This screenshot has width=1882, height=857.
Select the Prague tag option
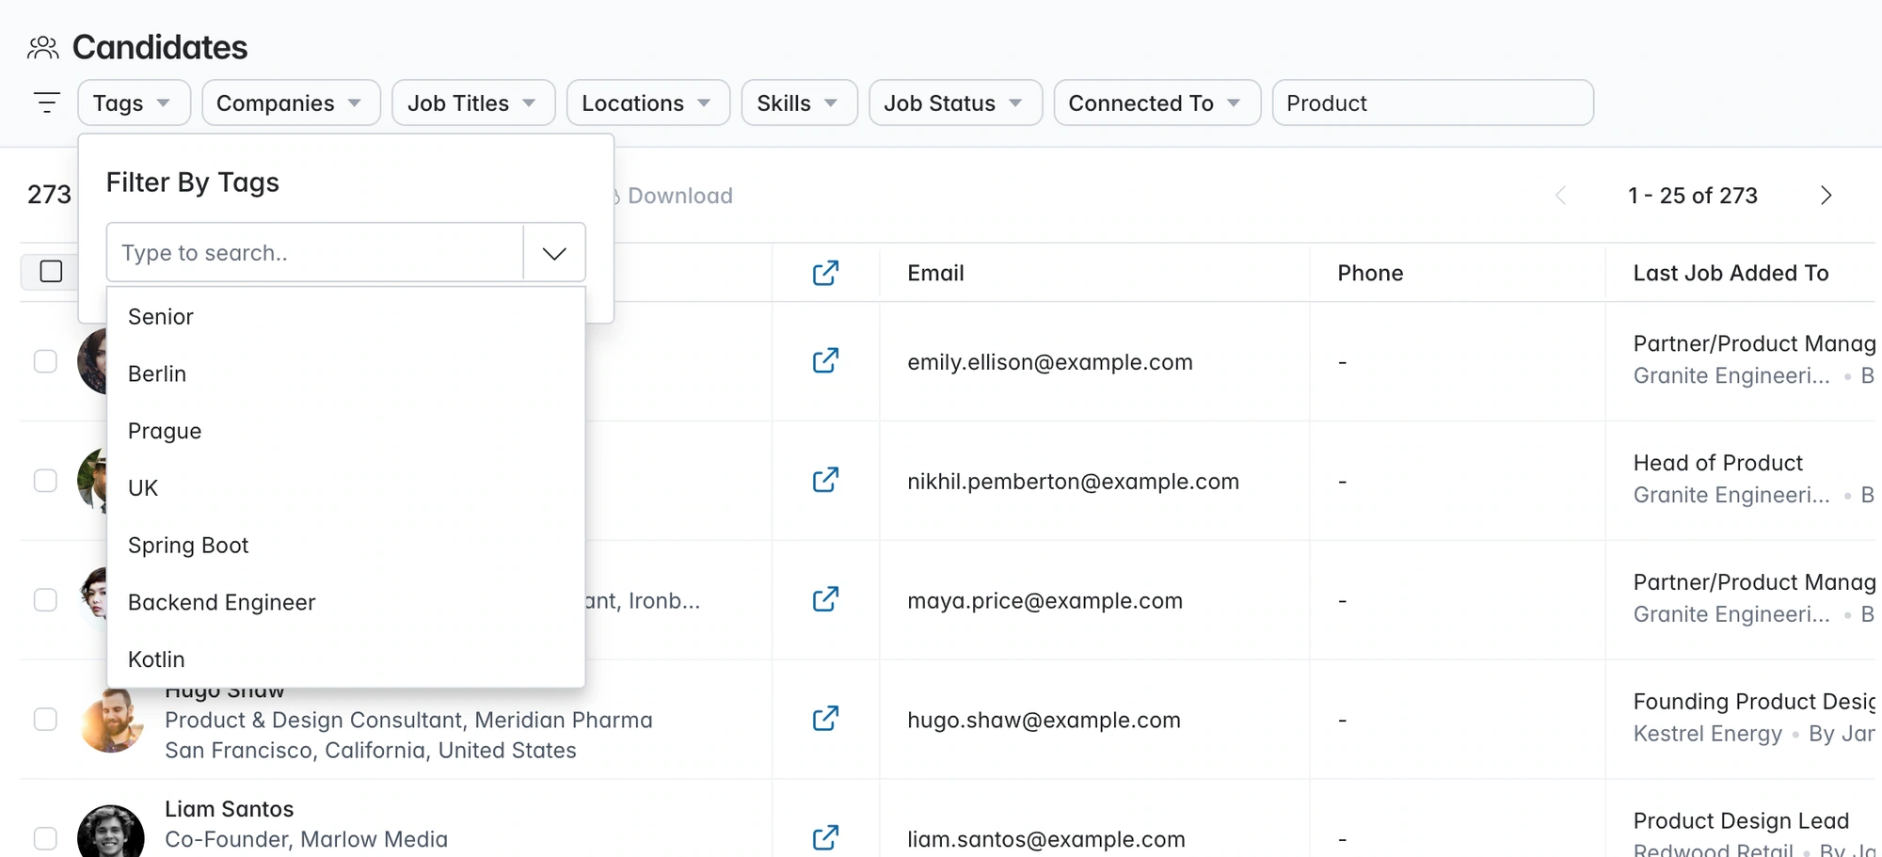(346, 432)
